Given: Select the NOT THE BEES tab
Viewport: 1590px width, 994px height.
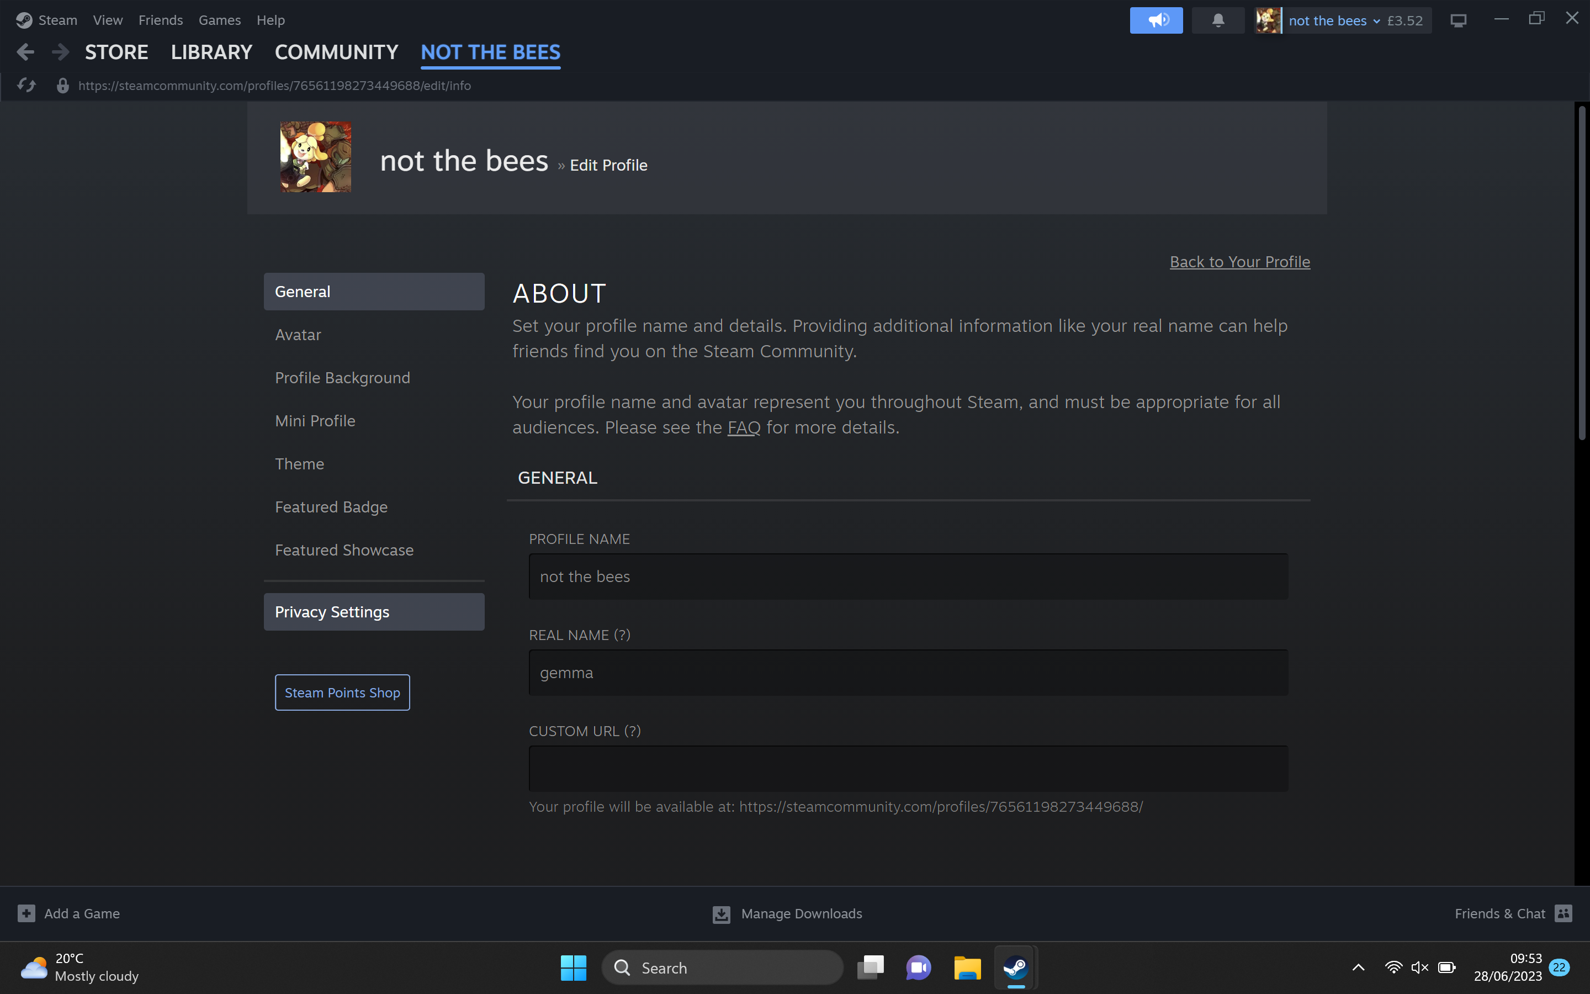Looking at the screenshot, I should (491, 52).
